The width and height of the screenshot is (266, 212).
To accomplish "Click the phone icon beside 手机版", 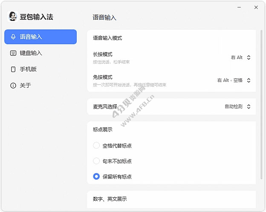I will (x=13, y=69).
